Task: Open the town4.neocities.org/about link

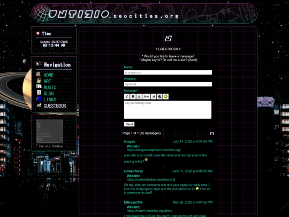Action: [x=149, y=211]
